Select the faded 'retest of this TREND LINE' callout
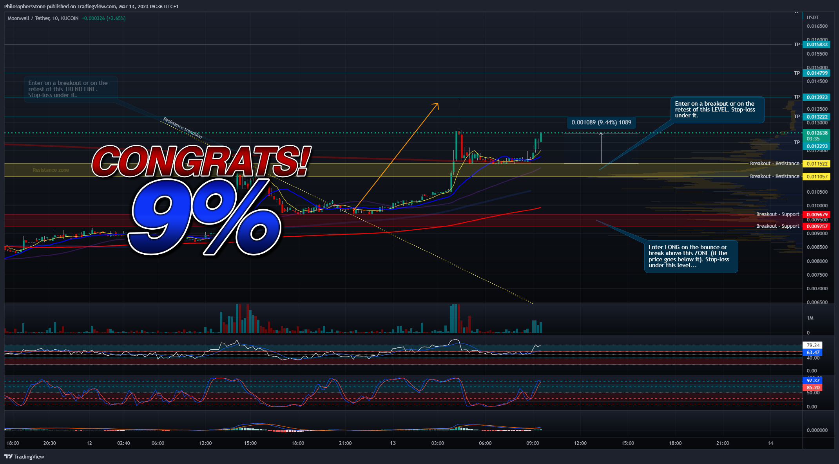839x464 pixels. click(x=71, y=89)
